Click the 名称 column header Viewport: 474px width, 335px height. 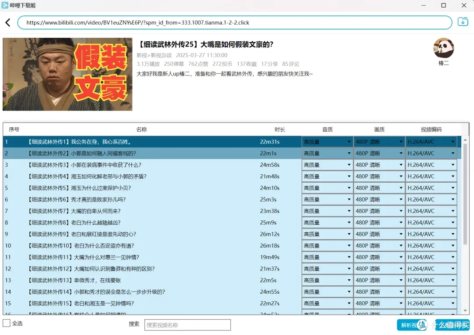[141, 130]
